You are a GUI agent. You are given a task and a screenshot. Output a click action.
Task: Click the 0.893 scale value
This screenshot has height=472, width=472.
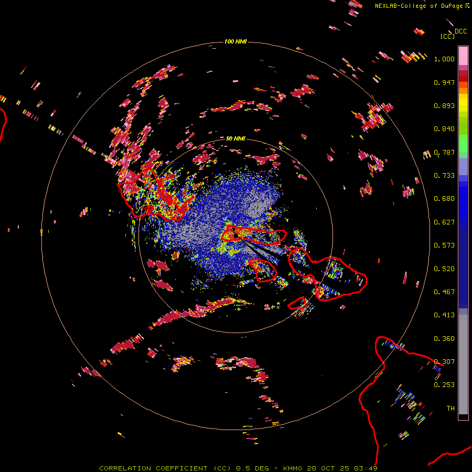click(x=444, y=105)
